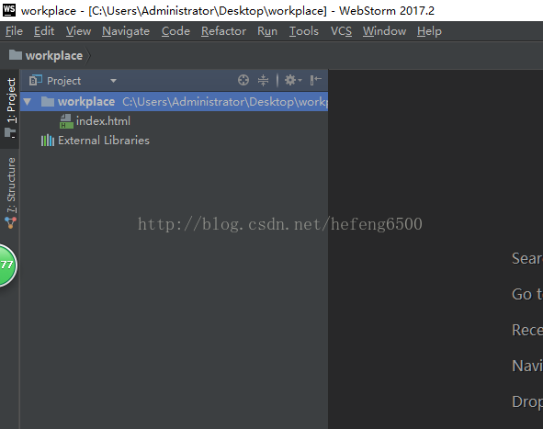Open the Help menu
The image size is (543, 429).
tap(429, 31)
